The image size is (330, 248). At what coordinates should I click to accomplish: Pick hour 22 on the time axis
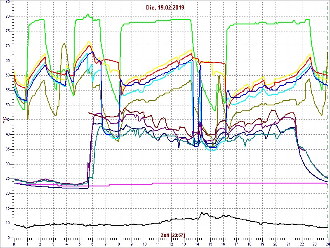coord(302,244)
